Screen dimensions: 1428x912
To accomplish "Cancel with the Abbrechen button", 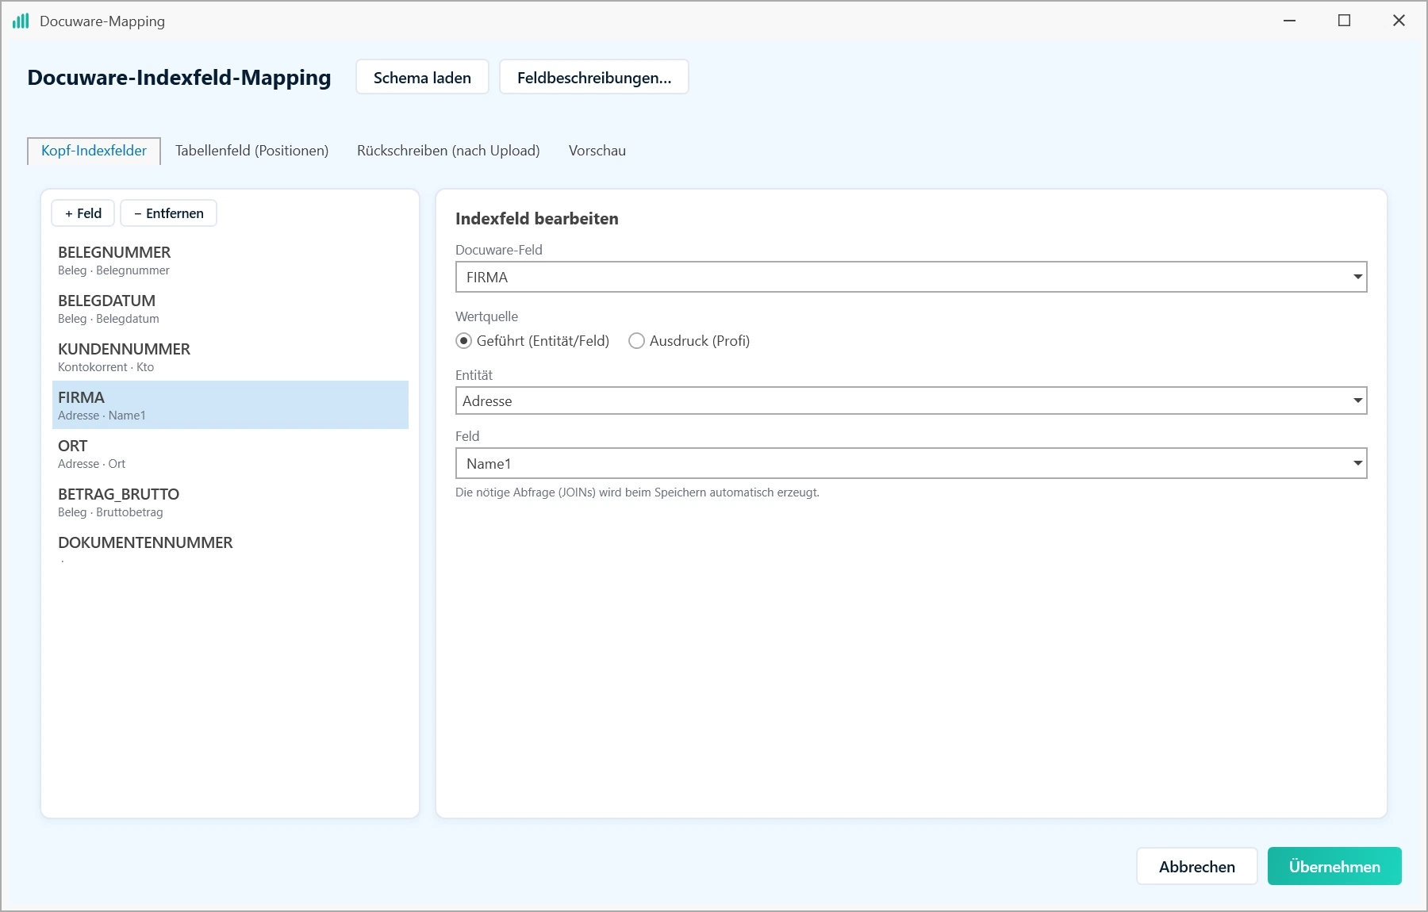I will 1196,866.
